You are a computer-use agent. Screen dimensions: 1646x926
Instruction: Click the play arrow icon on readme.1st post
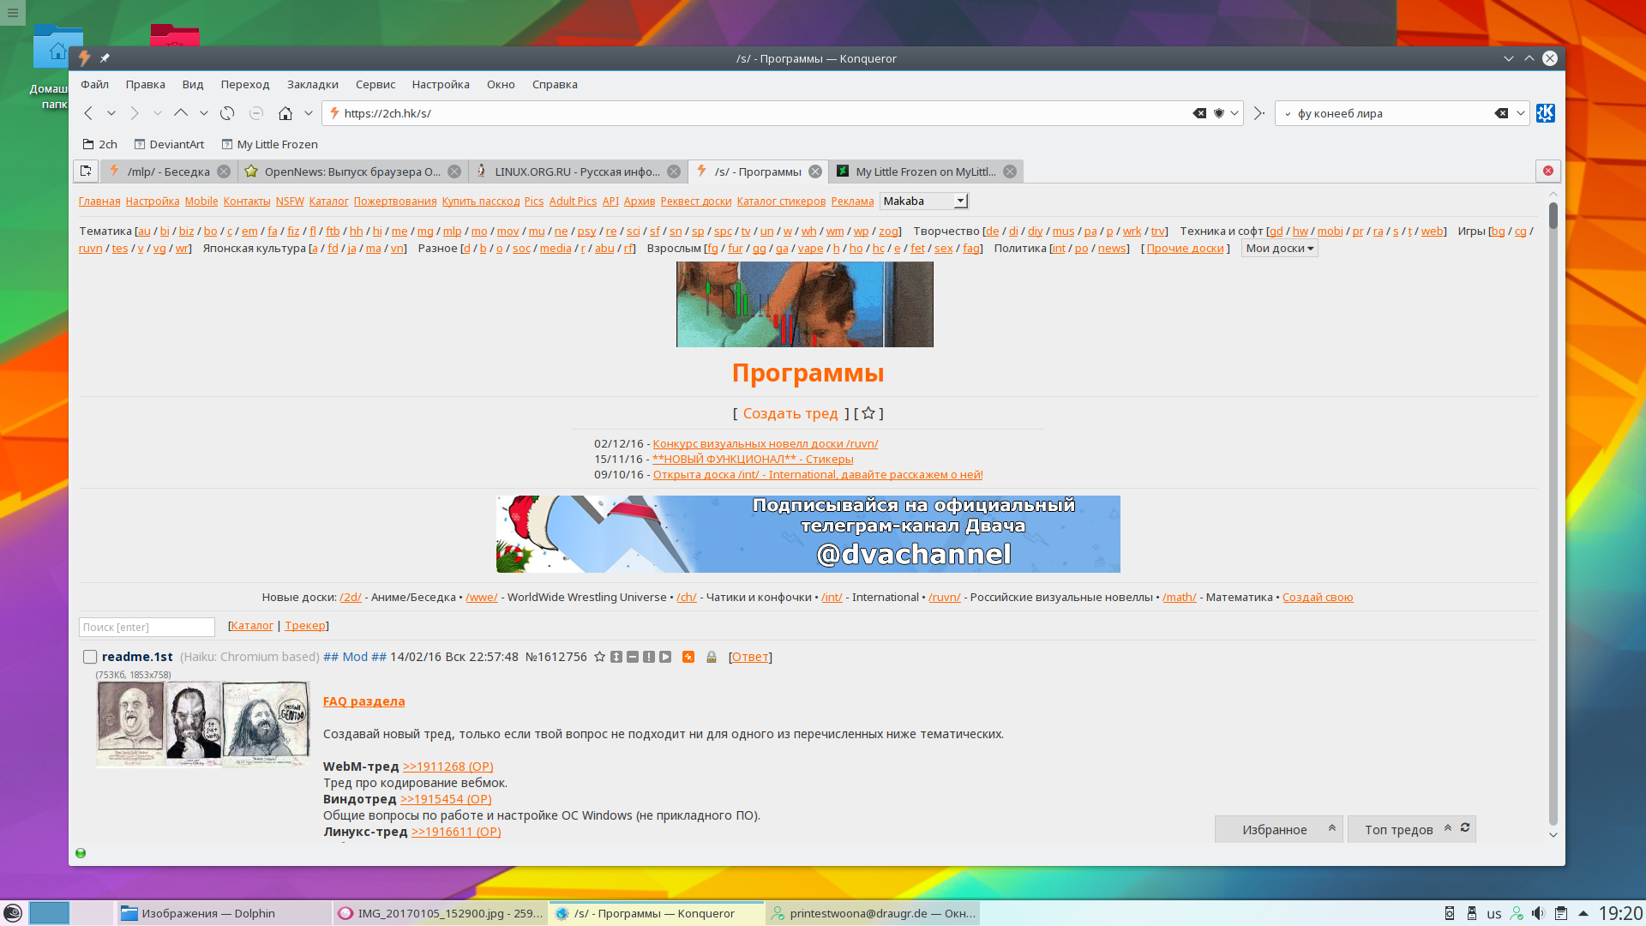point(665,657)
